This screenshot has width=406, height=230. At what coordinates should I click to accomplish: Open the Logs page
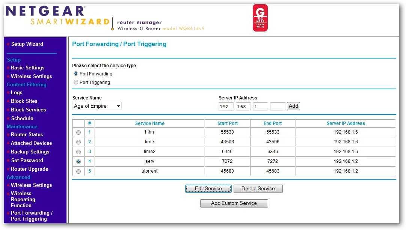(x=16, y=92)
